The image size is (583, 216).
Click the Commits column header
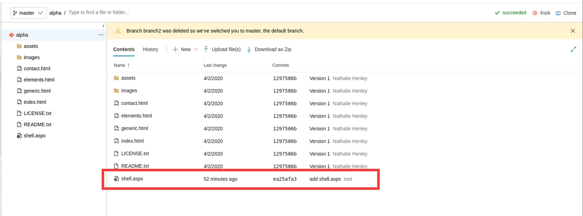pos(281,65)
